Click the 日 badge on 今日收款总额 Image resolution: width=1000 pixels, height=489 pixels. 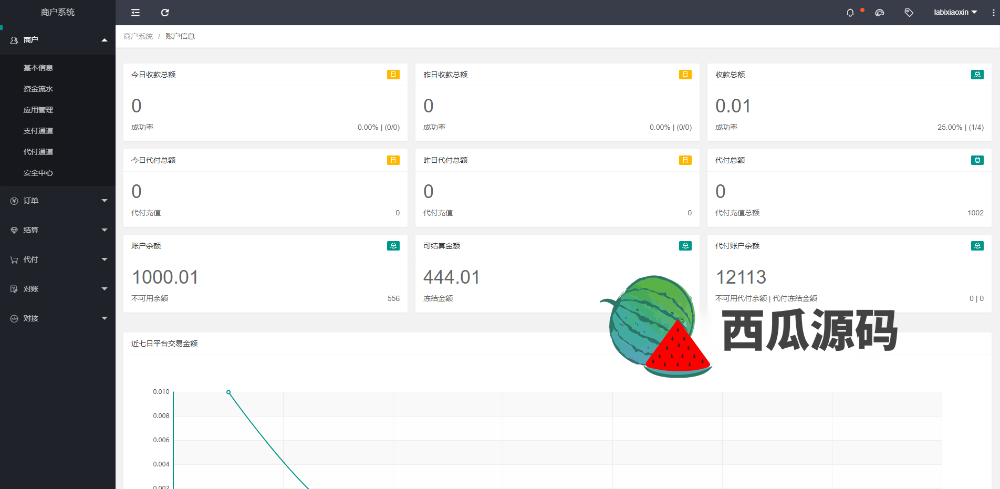pyautogui.click(x=393, y=75)
